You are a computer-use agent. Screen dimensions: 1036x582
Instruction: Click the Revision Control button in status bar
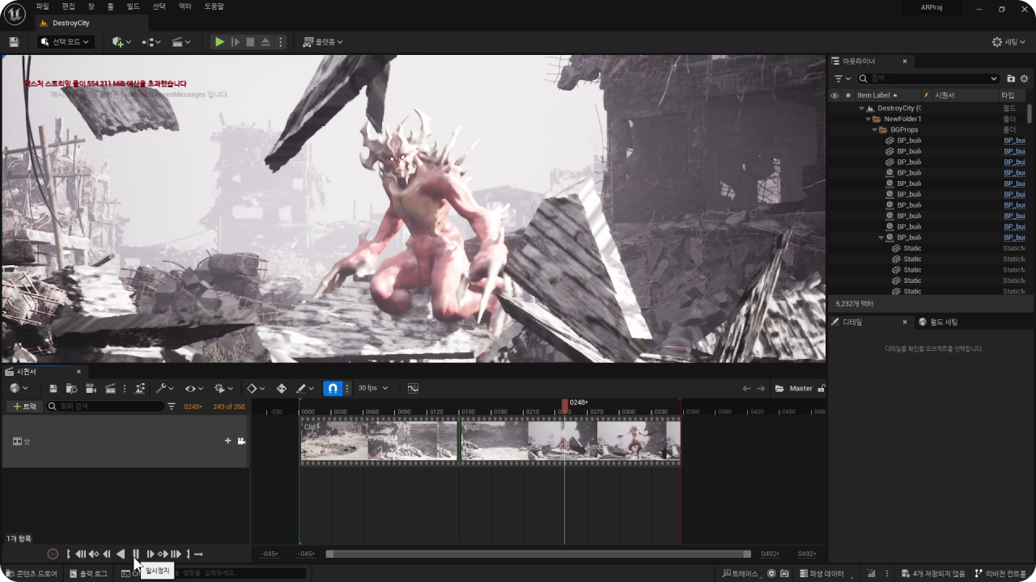pos(1000,574)
